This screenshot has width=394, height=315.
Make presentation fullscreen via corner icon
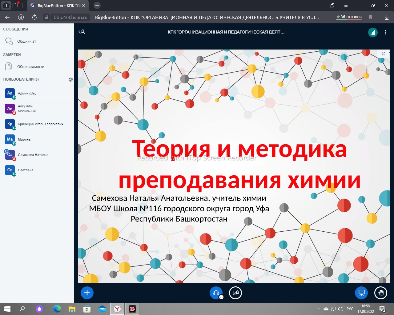coord(383,54)
